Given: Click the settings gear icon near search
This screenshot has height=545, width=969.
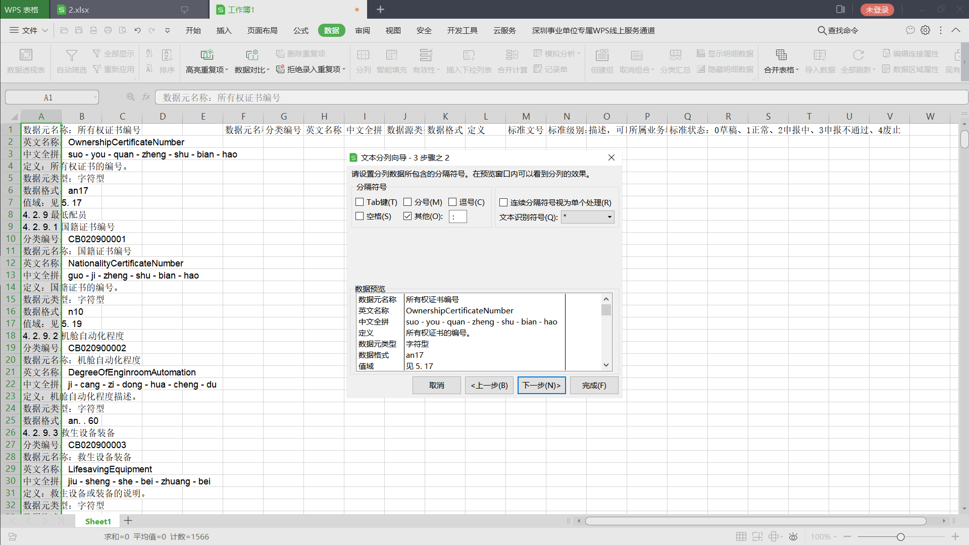Looking at the screenshot, I should (925, 30).
